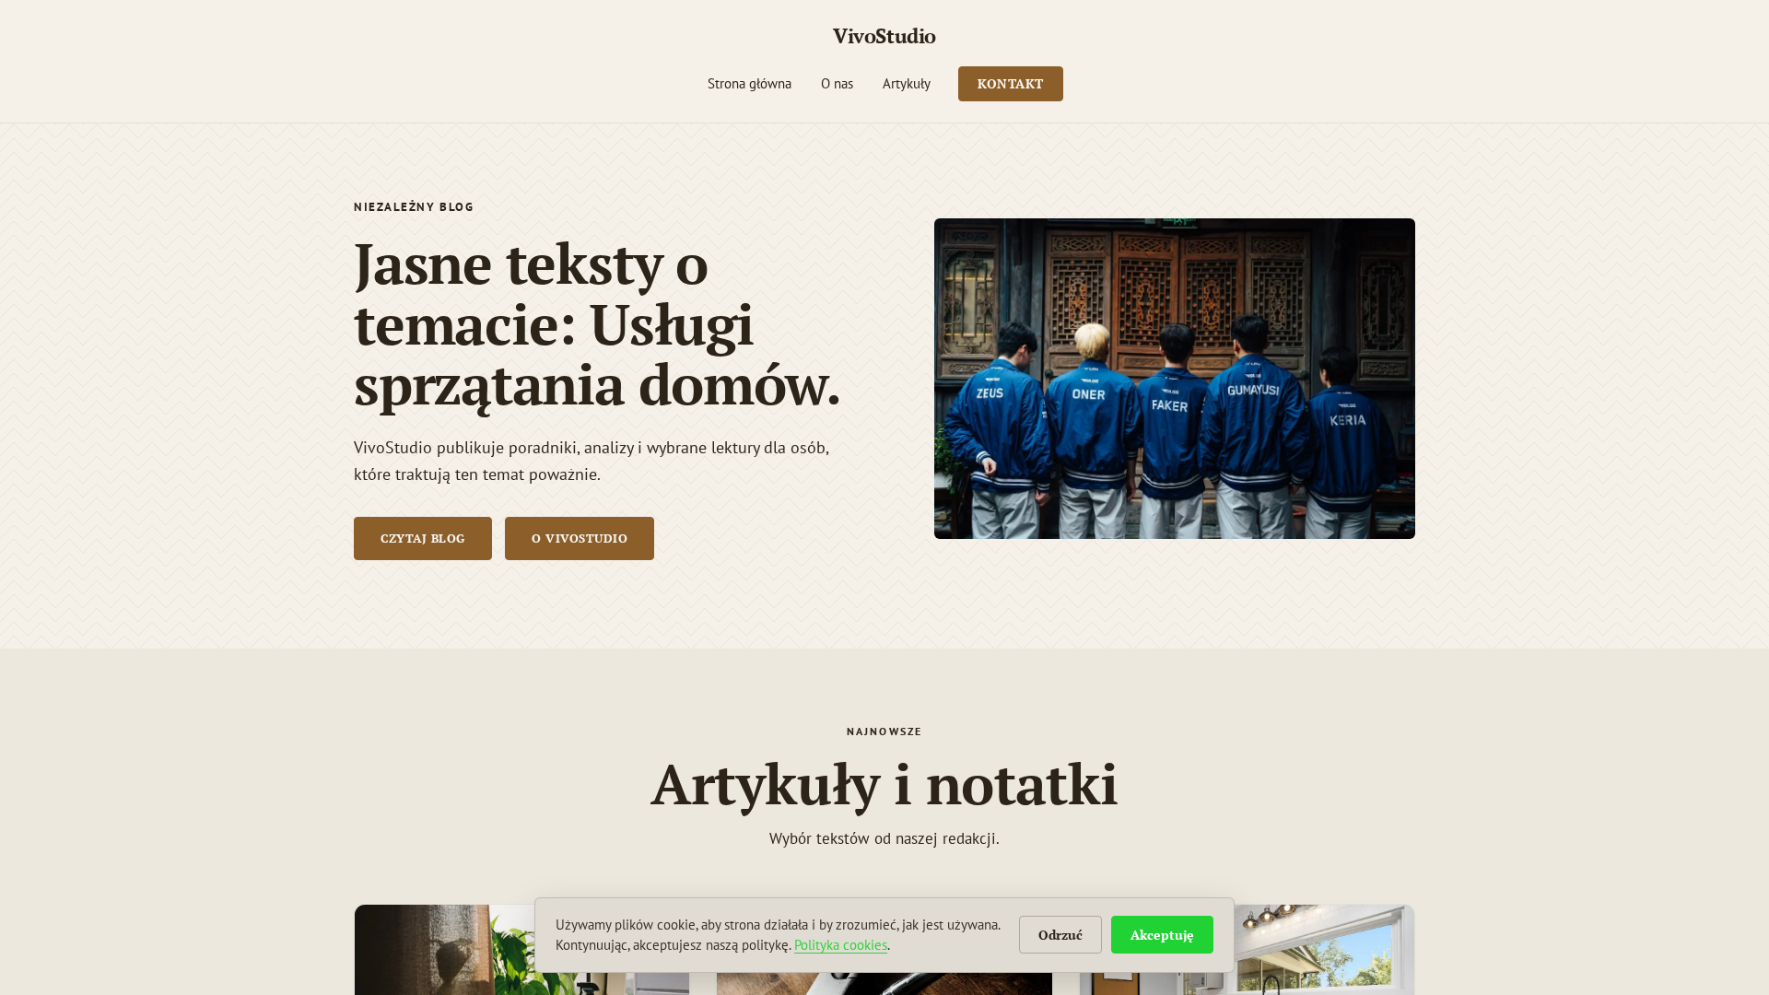Accept cookies with the Akceptuję button
The image size is (1769, 995).
click(1162, 934)
